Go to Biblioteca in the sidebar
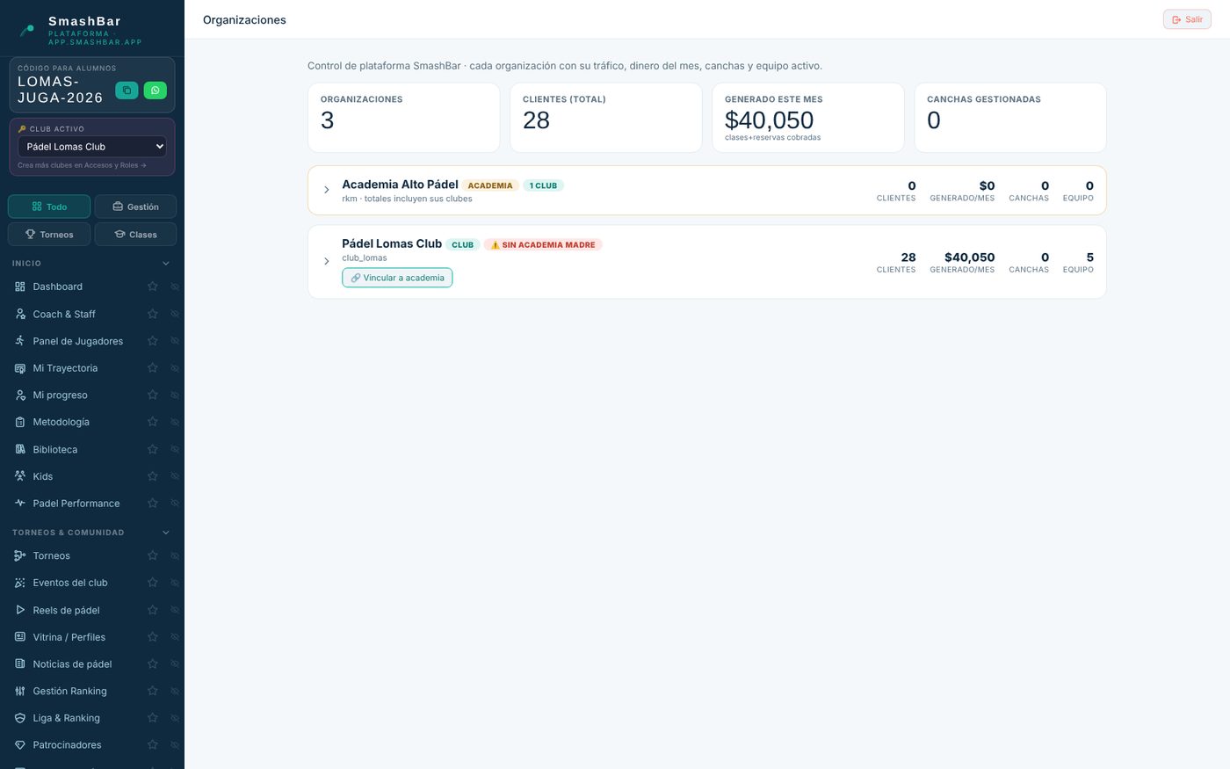Image resolution: width=1230 pixels, height=769 pixels. (54, 449)
